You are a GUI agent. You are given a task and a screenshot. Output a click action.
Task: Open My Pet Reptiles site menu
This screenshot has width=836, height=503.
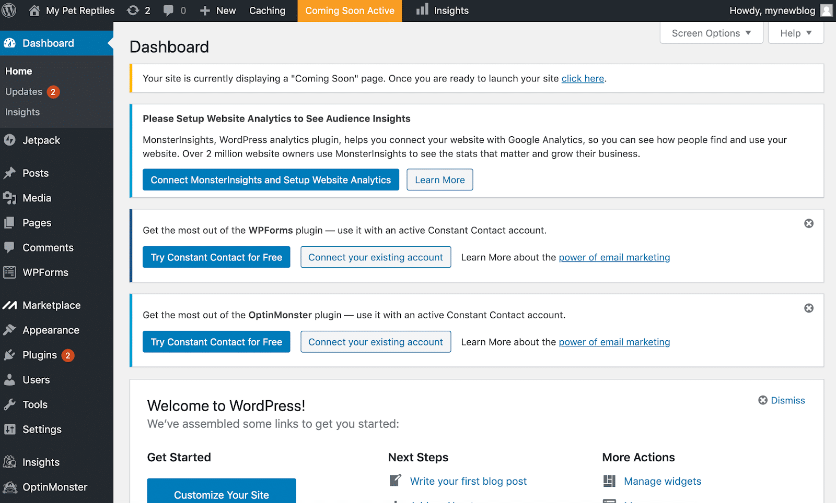pyautogui.click(x=72, y=10)
